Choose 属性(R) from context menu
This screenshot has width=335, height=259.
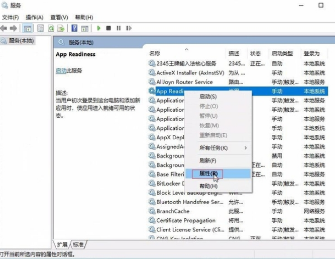pos(218,174)
